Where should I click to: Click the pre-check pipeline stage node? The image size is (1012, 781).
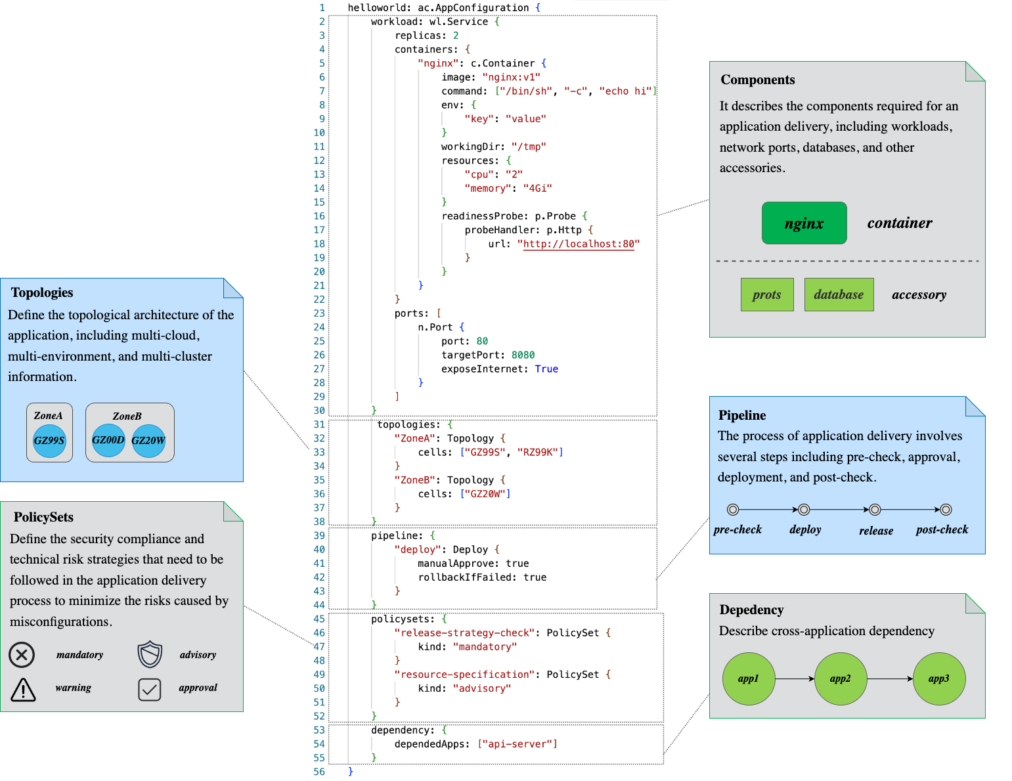coord(733,509)
